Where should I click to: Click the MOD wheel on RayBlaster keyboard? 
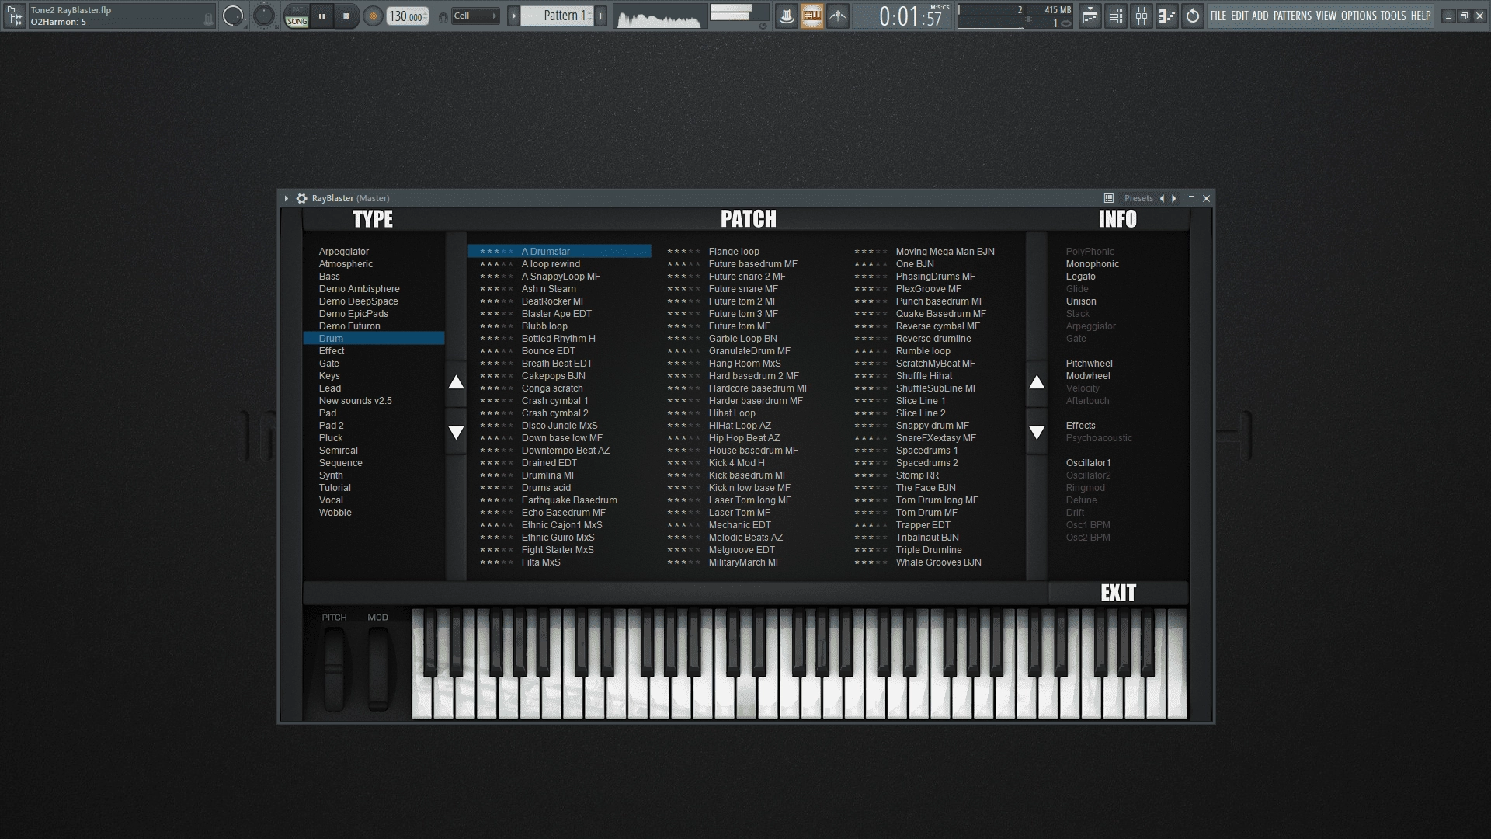coord(378,670)
